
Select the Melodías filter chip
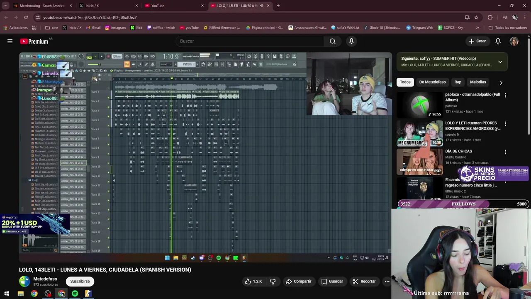[x=478, y=82]
